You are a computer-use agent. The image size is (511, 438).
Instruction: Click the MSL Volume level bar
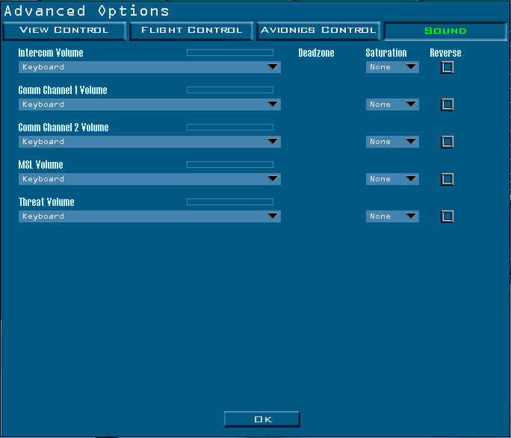coord(229,165)
